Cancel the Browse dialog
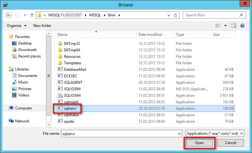This screenshot has height=153, width=252. (x=231, y=143)
